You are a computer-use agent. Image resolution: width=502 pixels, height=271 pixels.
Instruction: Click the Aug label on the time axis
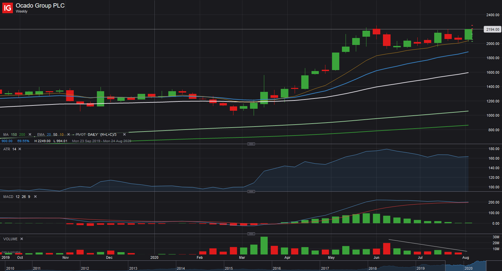click(x=466, y=257)
